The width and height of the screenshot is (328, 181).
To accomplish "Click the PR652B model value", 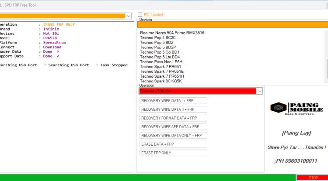I will 50,38.
